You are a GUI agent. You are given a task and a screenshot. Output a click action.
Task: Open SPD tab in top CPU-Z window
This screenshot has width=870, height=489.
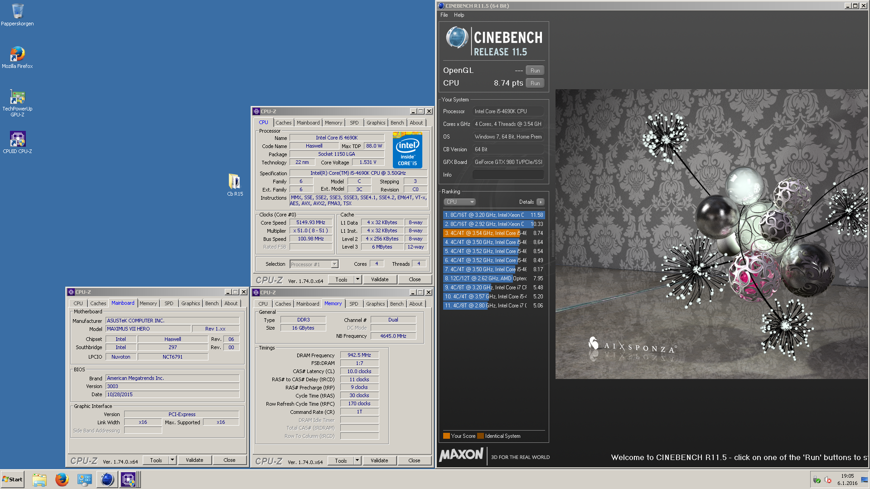tap(354, 123)
